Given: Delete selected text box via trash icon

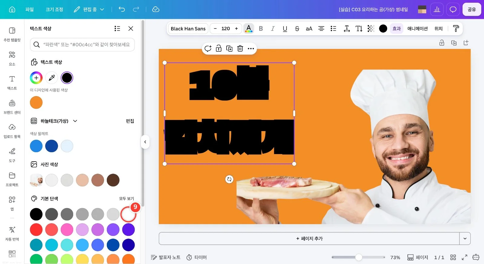Looking at the screenshot, I should pos(240,48).
